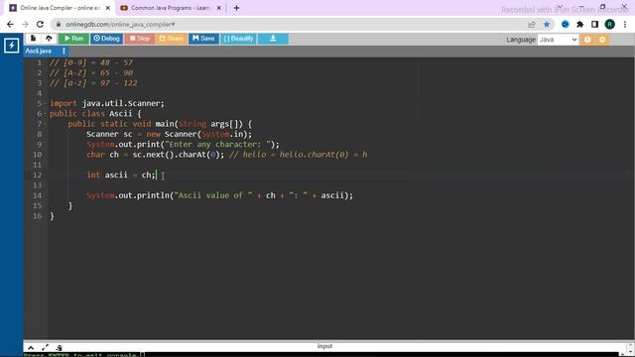Click the 'char ch = sc.next().charAt(0);' code

point(155,155)
